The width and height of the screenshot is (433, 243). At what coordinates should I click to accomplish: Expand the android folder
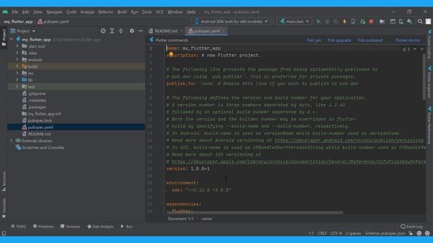point(17,59)
